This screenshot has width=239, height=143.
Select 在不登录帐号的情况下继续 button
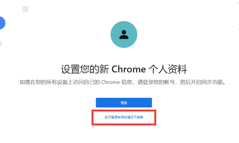124,117
